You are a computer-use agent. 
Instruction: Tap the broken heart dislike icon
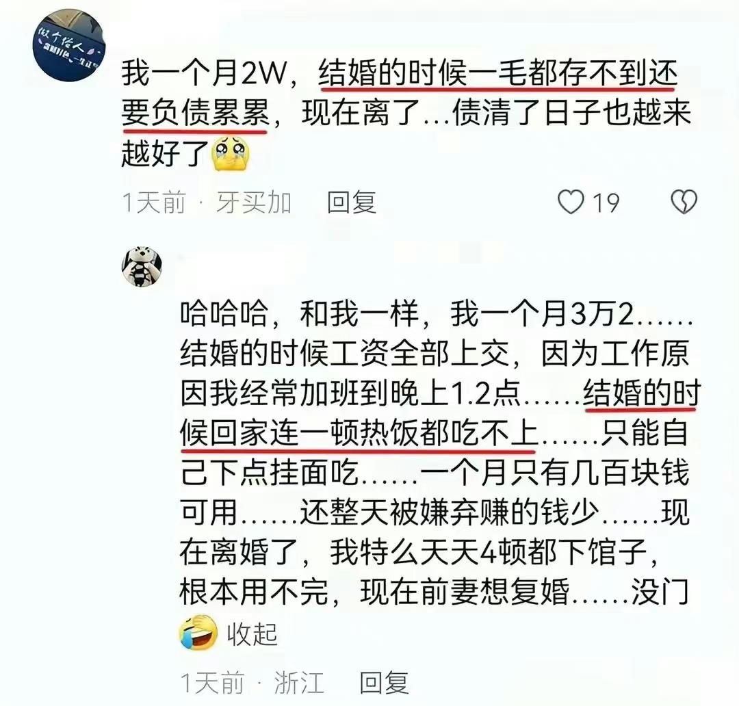coord(684,202)
